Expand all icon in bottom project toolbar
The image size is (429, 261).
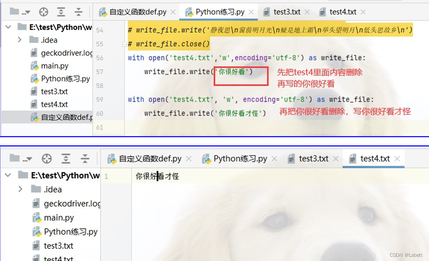click(66, 159)
